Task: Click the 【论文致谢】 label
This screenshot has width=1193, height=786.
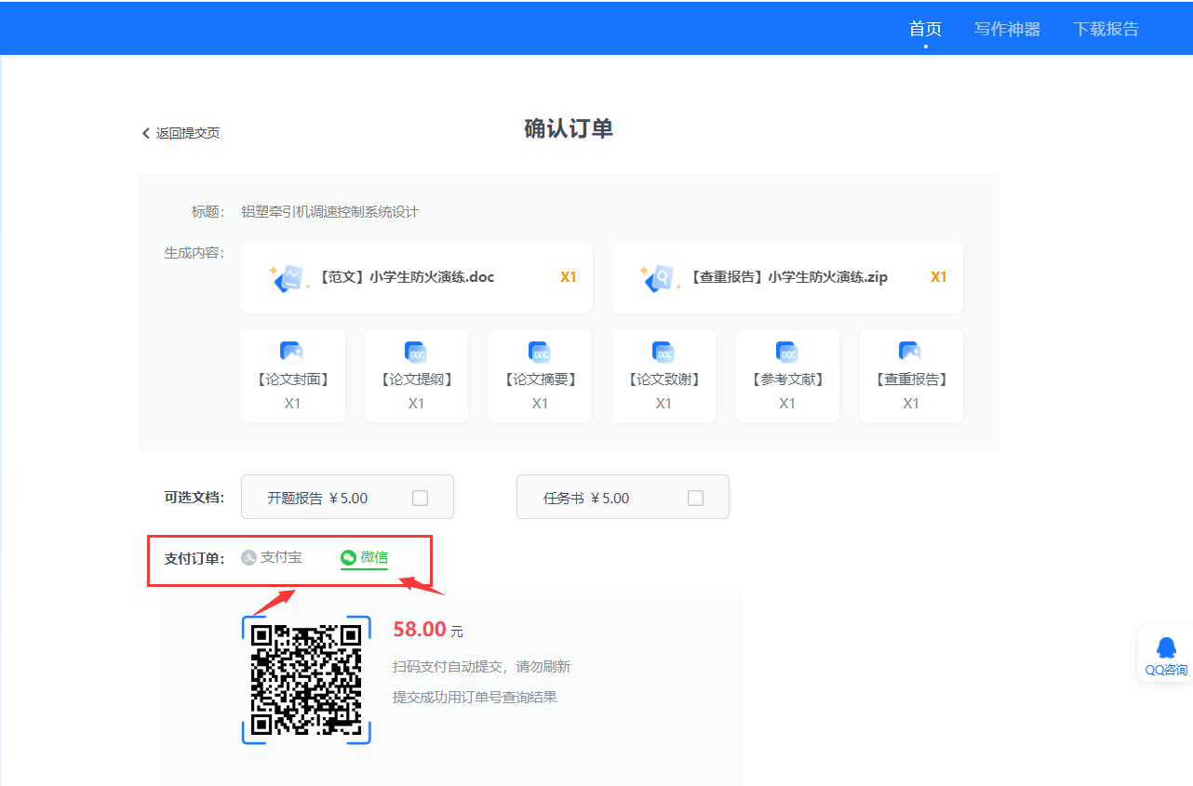Action: point(664,380)
